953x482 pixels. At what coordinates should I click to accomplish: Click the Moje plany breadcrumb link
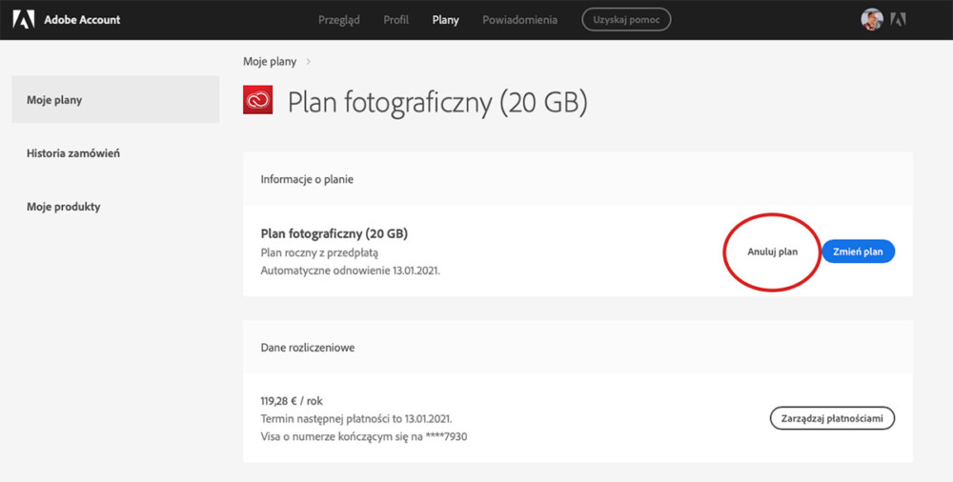pyautogui.click(x=270, y=61)
